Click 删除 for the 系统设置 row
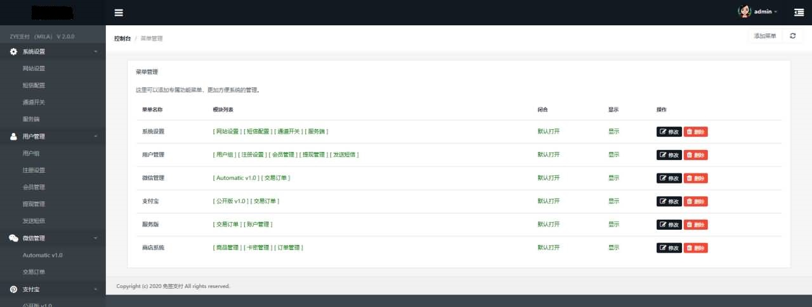Viewport: 812px width, 307px height. tap(696, 132)
